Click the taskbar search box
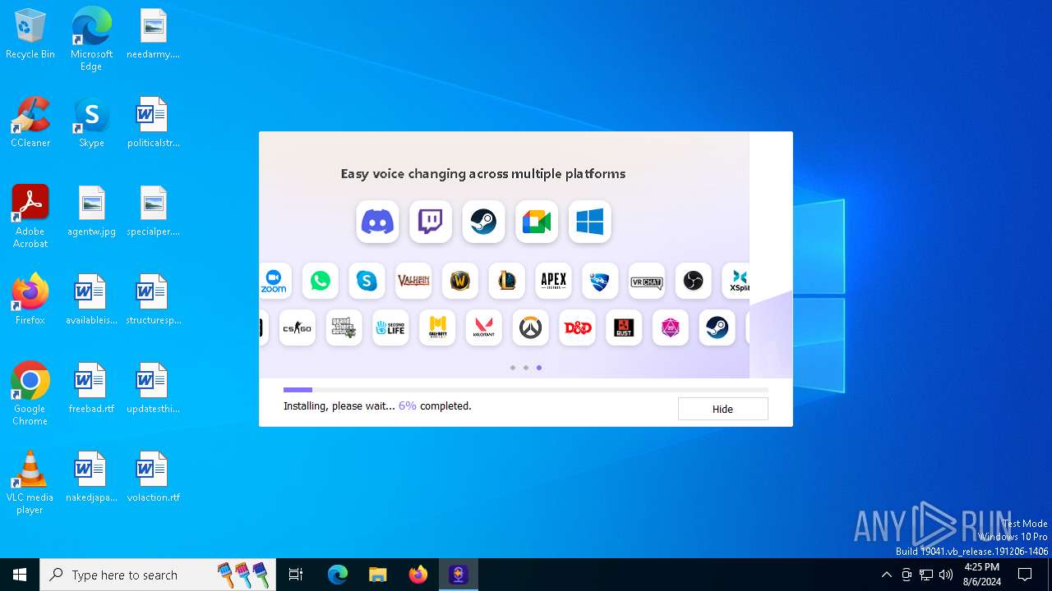The height and width of the screenshot is (591, 1052). (x=158, y=575)
